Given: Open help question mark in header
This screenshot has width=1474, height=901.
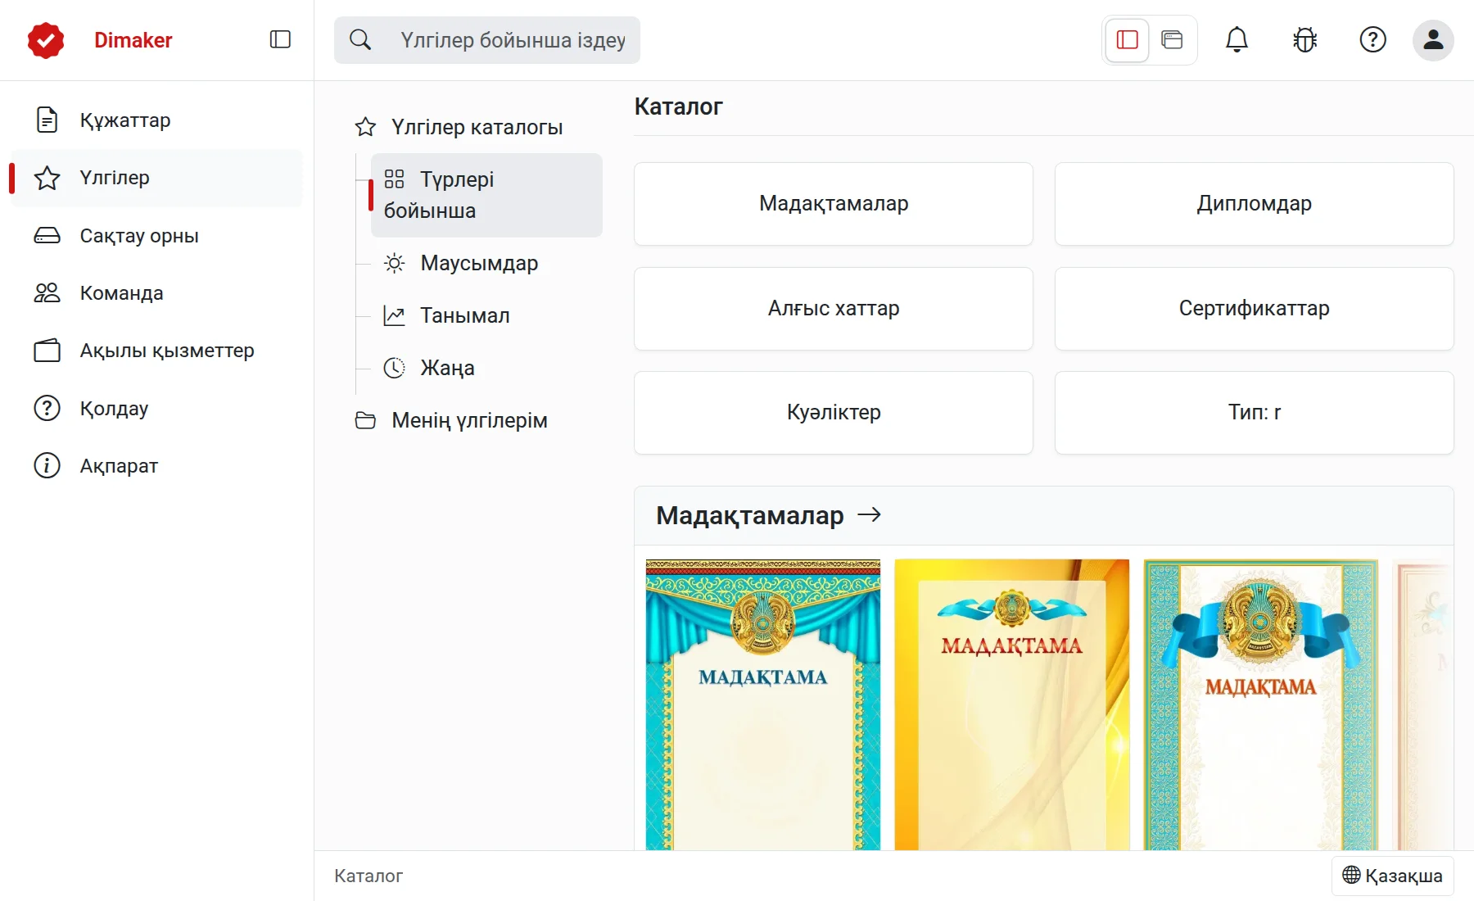Looking at the screenshot, I should [x=1372, y=39].
